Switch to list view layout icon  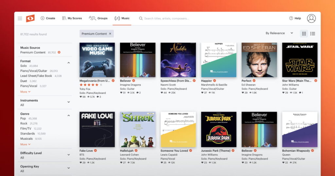pyautogui.click(x=313, y=33)
